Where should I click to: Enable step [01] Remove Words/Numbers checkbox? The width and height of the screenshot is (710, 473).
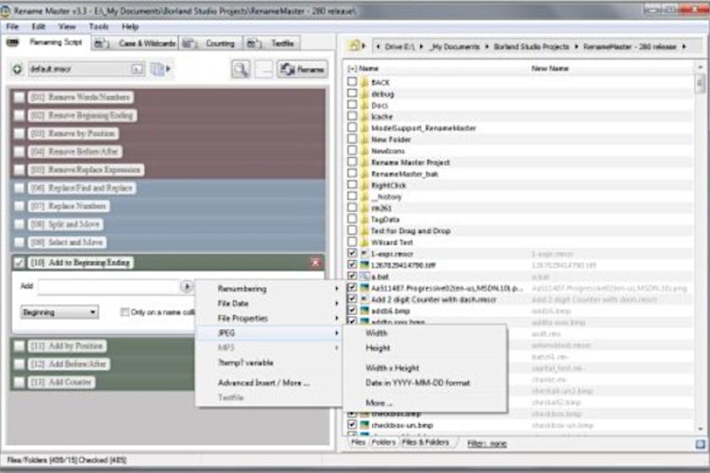pos(19,97)
